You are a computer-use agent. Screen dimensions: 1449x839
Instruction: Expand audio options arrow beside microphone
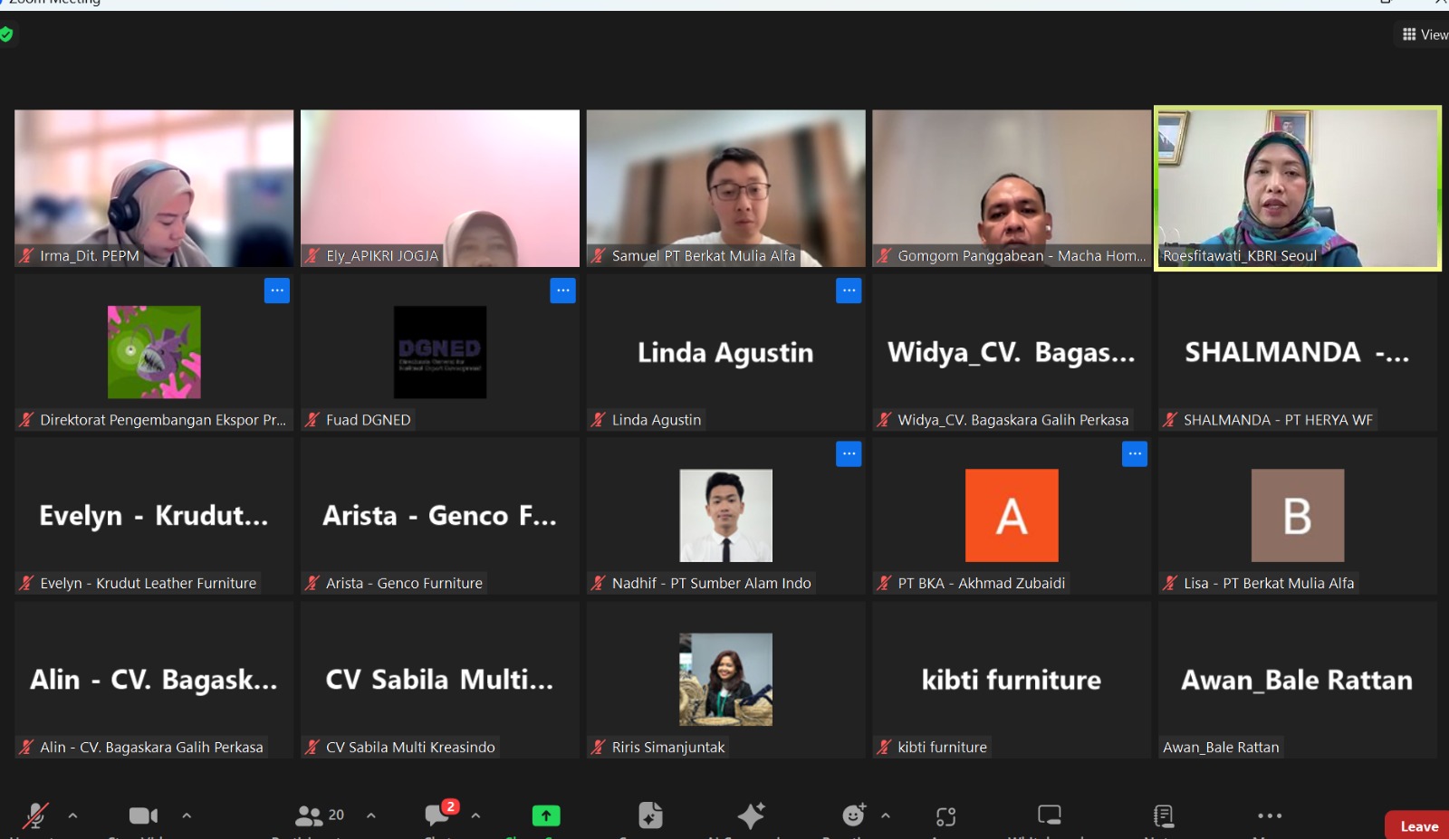pyautogui.click(x=72, y=815)
